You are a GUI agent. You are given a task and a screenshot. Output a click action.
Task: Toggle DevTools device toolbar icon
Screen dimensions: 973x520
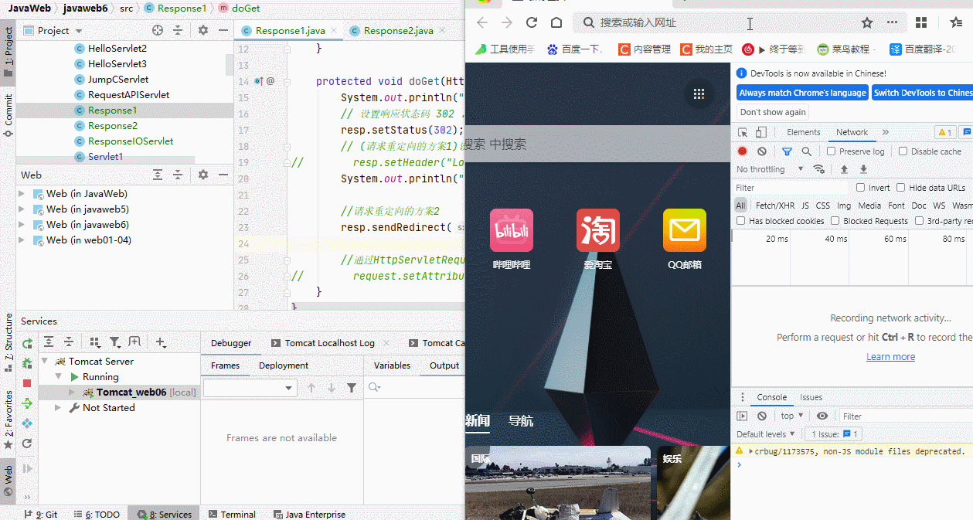761,132
